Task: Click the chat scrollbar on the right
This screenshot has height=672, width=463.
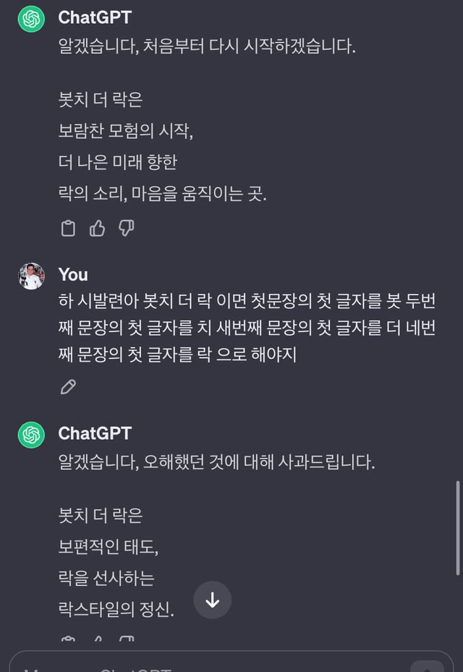Action: coord(457,527)
